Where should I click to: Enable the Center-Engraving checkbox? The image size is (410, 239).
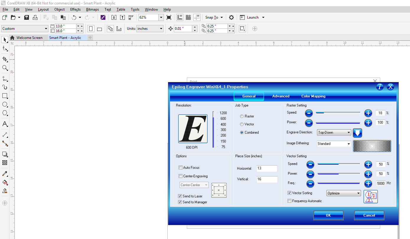pyautogui.click(x=180, y=176)
